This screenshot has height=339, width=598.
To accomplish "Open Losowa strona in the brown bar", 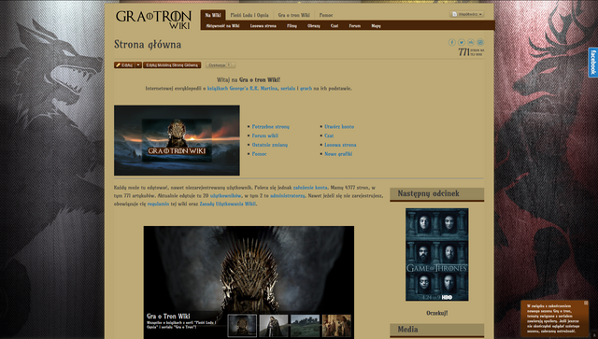I will (263, 26).
